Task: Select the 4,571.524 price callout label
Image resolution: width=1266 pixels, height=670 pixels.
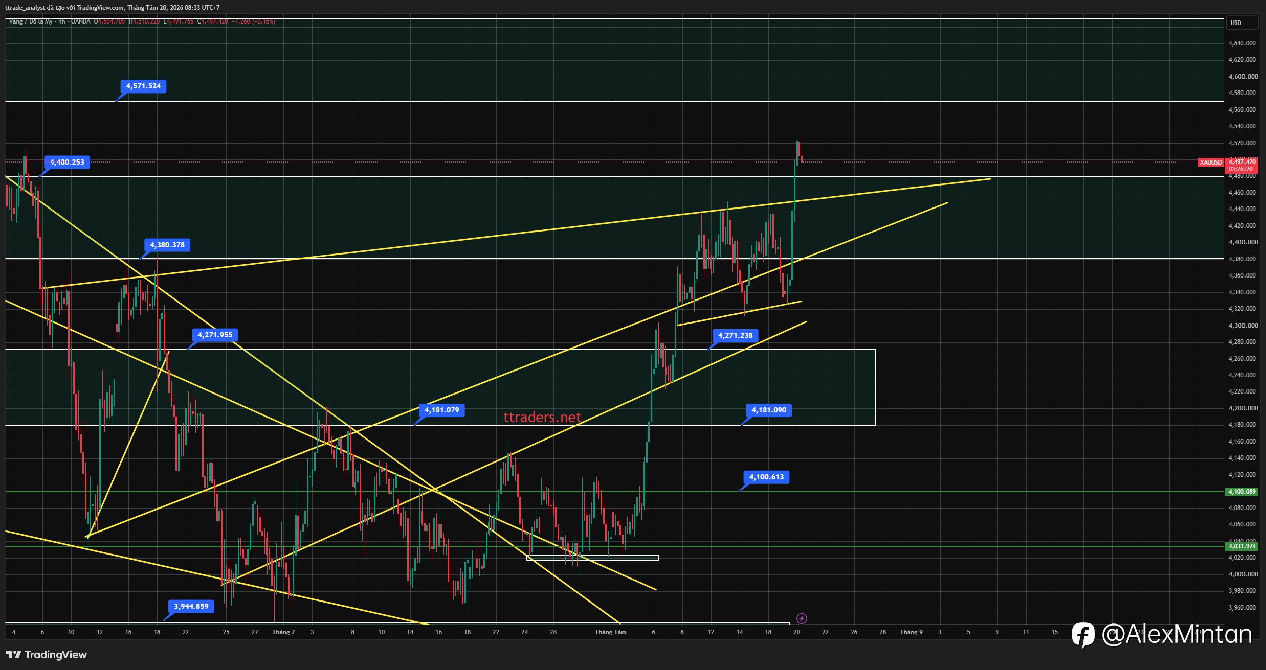Action: click(x=143, y=86)
